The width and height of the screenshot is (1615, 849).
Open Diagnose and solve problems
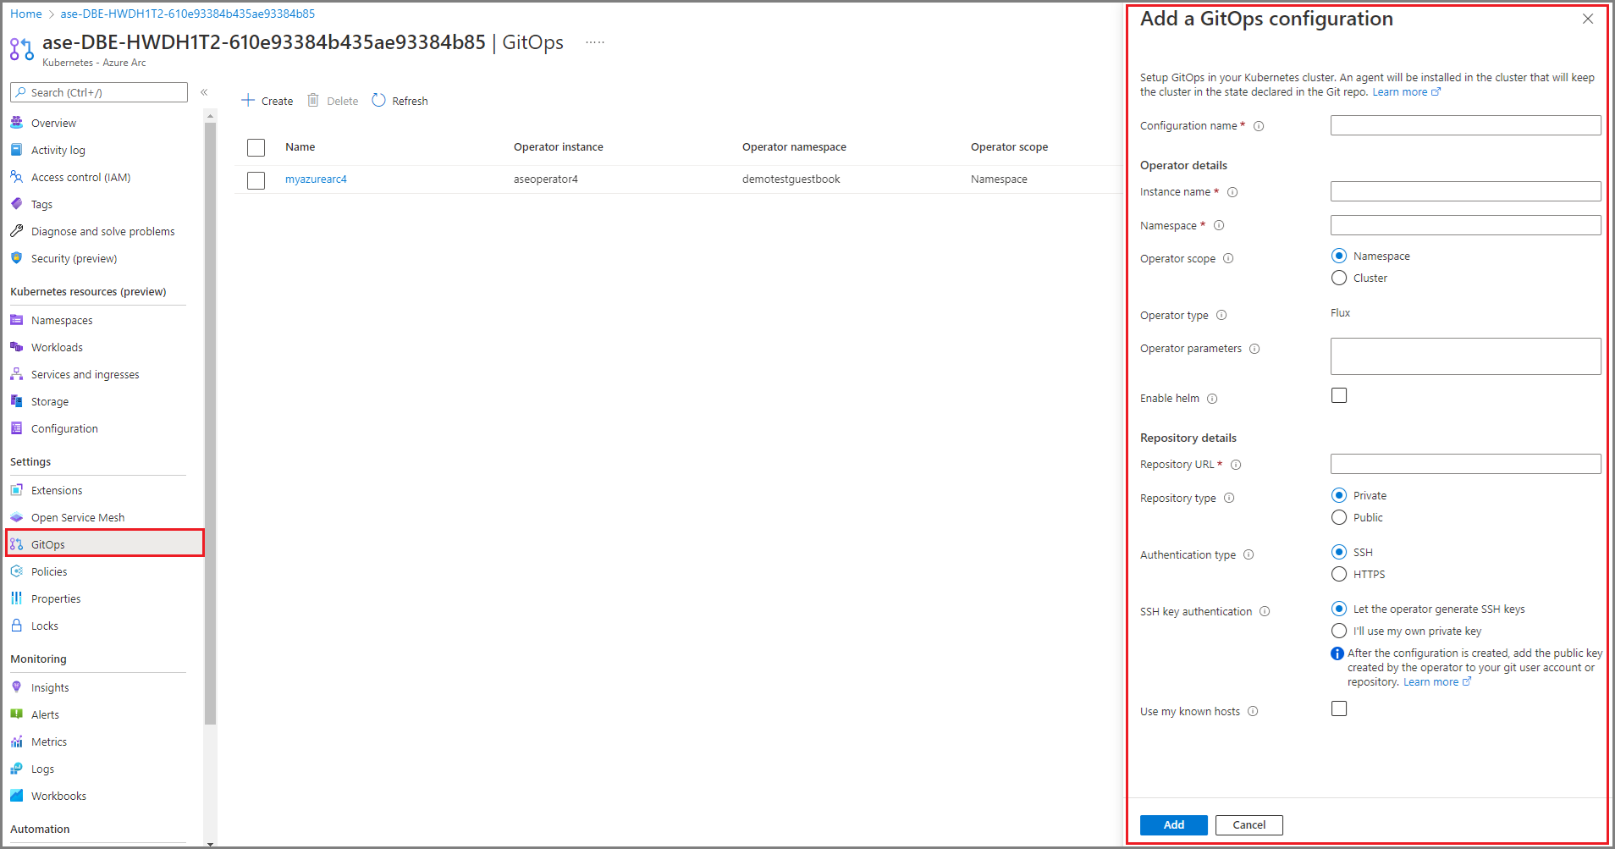pyautogui.click(x=102, y=231)
